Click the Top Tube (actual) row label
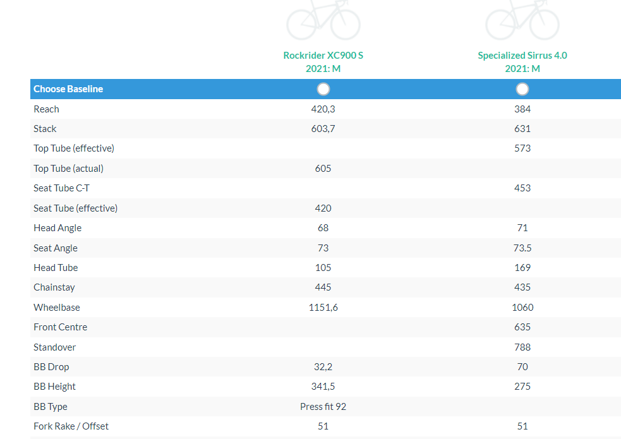 pos(68,169)
